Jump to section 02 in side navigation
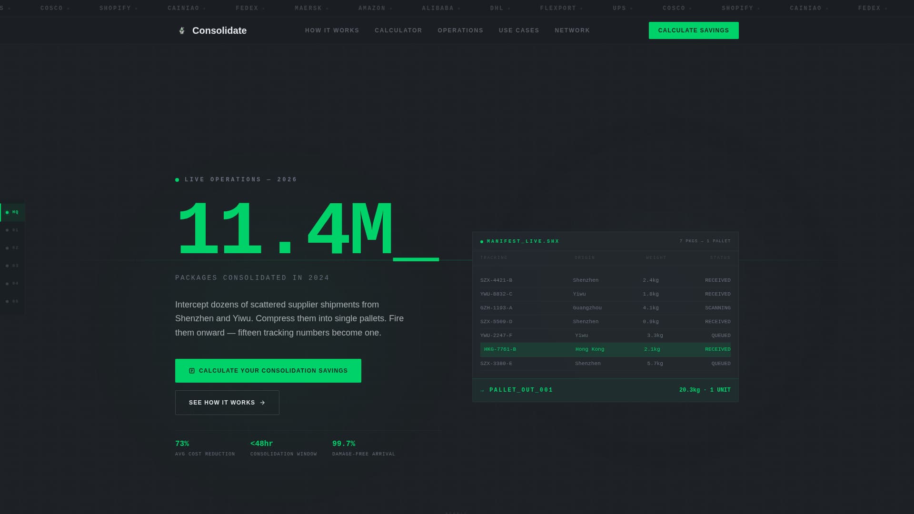This screenshot has width=914, height=514. pos(12,248)
